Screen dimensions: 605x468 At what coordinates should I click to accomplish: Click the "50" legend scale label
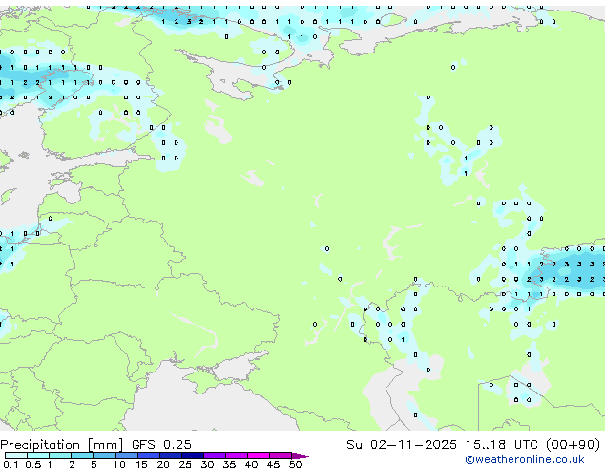pyautogui.click(x=295, y=464)
